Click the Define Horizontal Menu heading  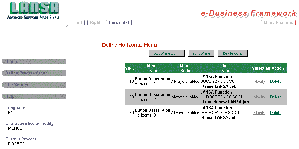(x=130, y=45)
